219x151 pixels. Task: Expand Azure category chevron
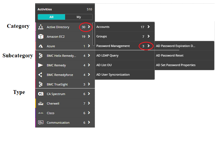click(89, 46)
